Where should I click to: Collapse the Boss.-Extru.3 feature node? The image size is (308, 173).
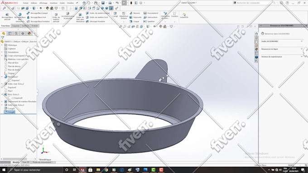pos(2,94)
